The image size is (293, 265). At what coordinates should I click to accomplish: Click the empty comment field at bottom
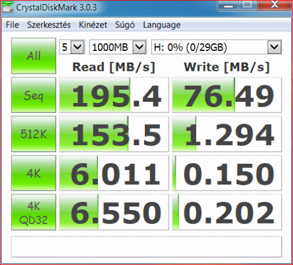point(146,247)
